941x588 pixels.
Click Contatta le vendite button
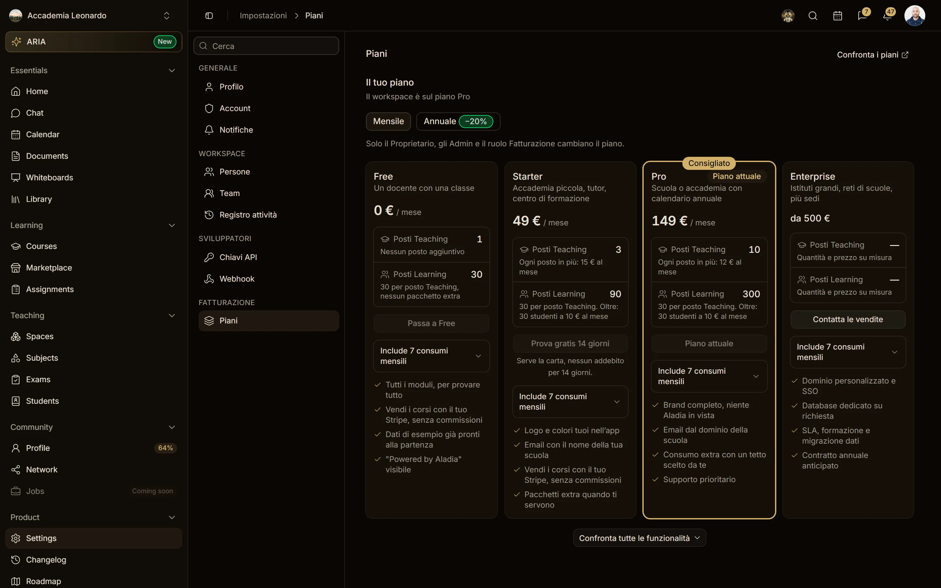(x=848, y=320)
